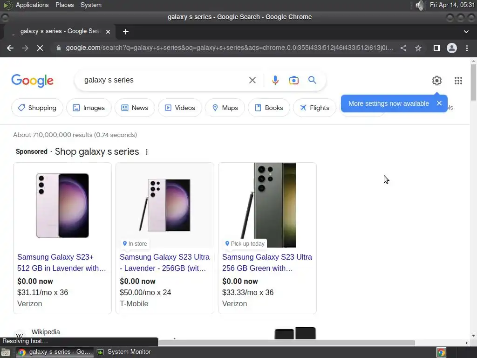Screen dimensions: 477x358
Task: Filter results by Shopping
Action: click(x=37, y=108)
